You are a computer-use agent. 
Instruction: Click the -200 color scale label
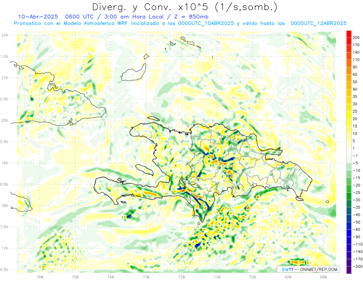click(358, 266)
